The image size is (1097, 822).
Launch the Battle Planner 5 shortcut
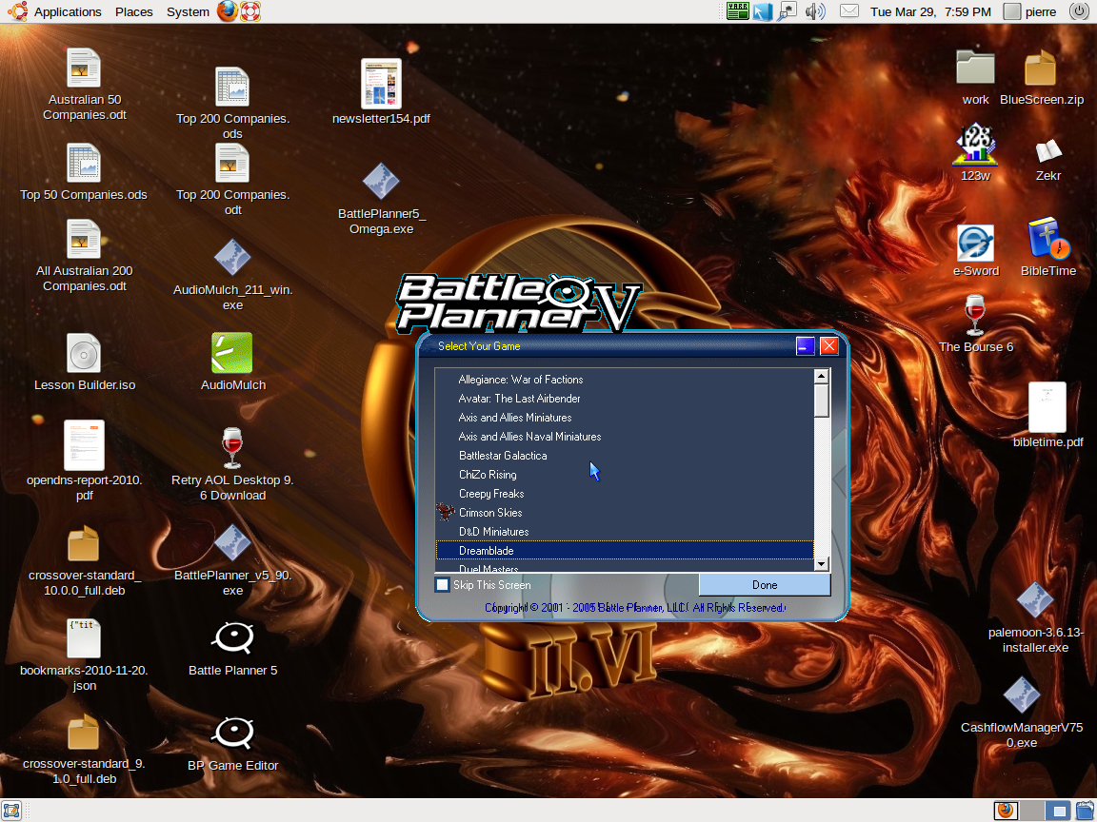(x=232, y=637)
